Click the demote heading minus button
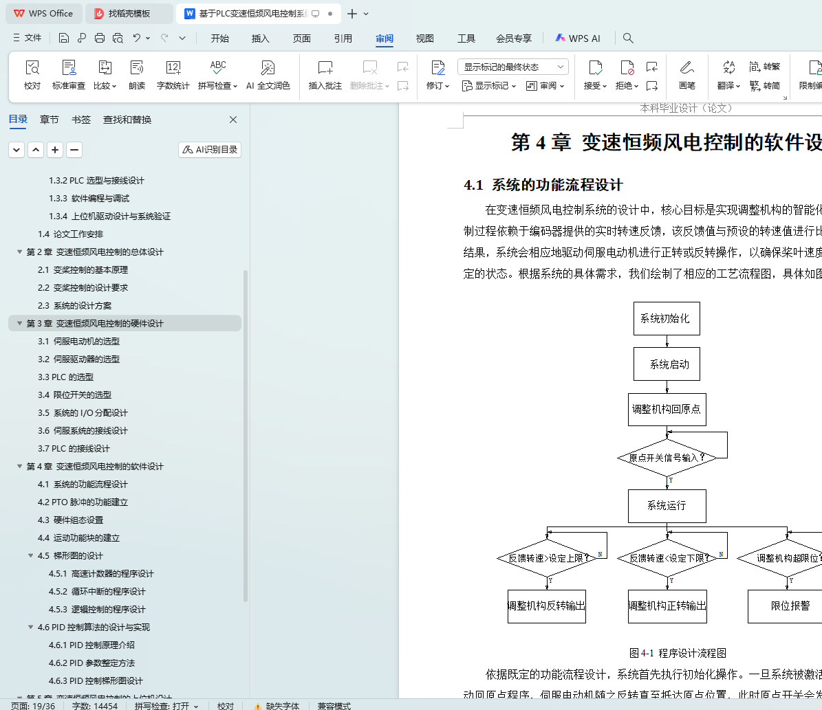822x710 pixels. coord(74,150)
